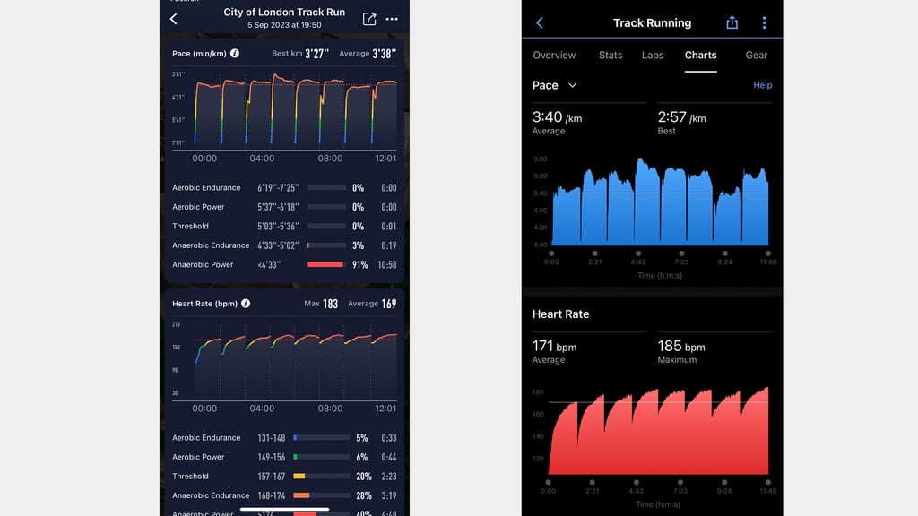Switch to the Overview tab
Screen dimensions: 918x516
554,55
